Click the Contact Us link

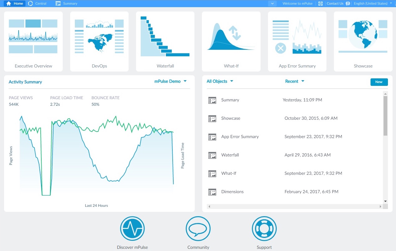335,3
